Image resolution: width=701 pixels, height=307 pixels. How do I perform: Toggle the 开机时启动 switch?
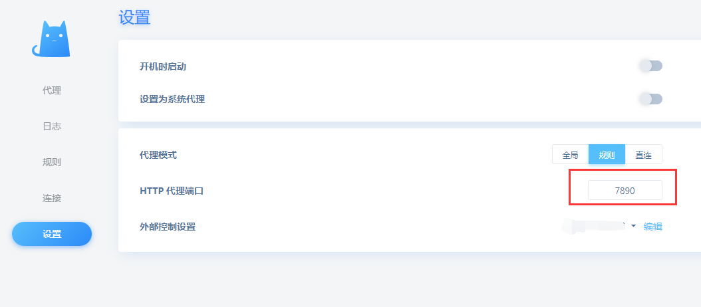(650, 66)
